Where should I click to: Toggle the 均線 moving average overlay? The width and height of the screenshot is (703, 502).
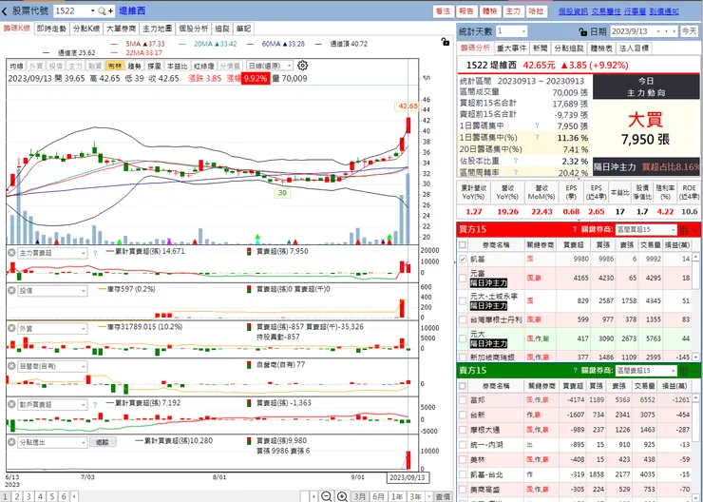(x=16, y=66)
